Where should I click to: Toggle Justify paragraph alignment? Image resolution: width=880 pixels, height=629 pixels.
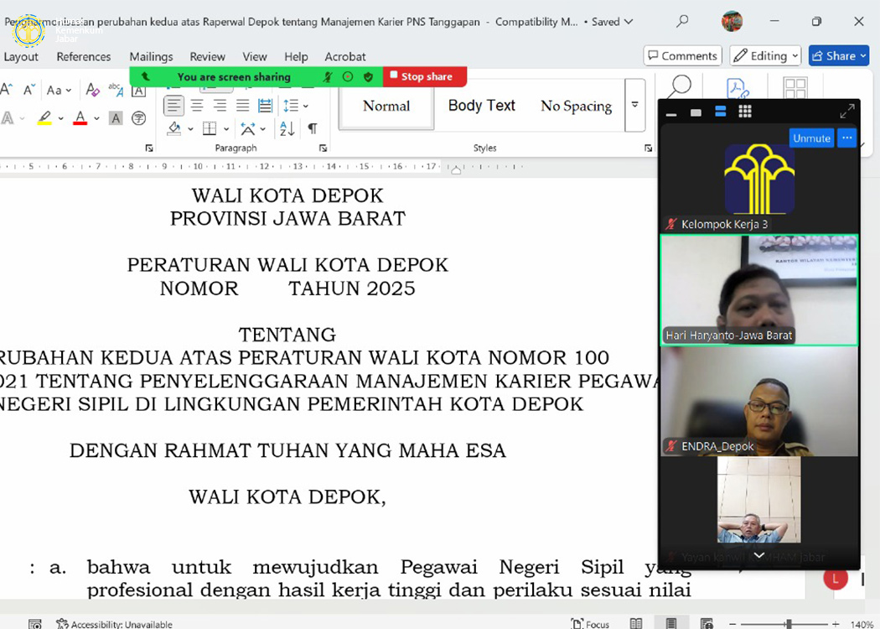pyautogui.click(x=242, y=106)
